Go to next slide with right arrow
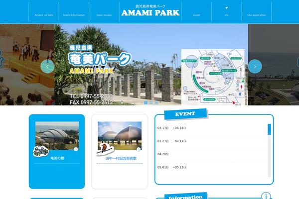Screen dimensions: 299x199 click(255, 66)
